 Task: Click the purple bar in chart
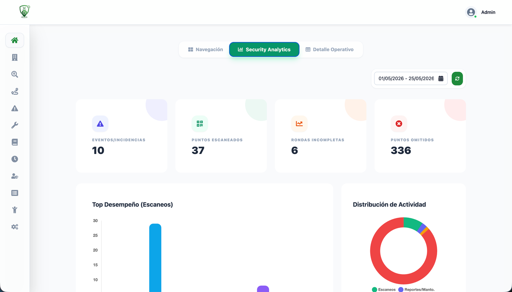(263, 289)
